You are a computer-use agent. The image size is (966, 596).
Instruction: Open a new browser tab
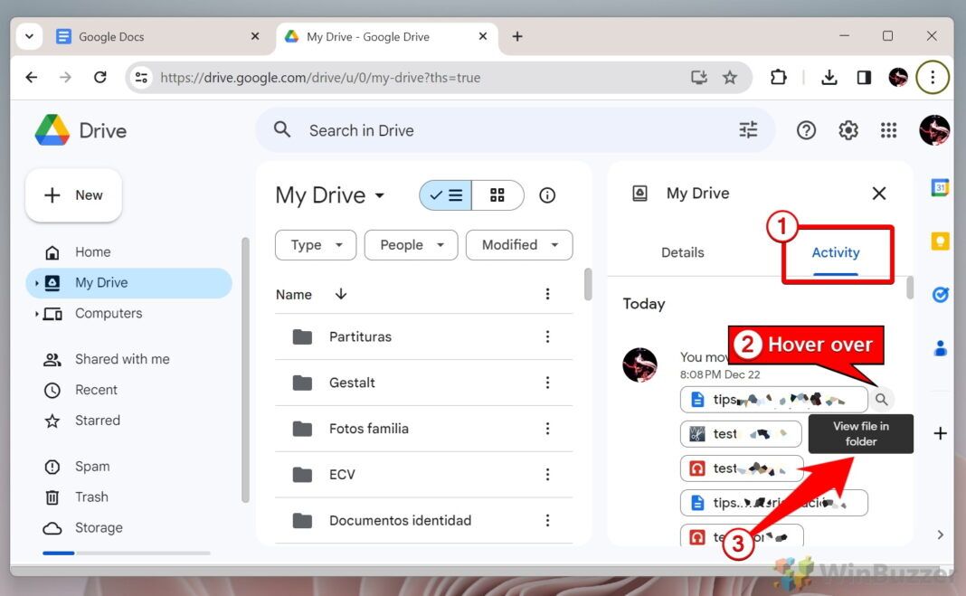pos(517,37)
